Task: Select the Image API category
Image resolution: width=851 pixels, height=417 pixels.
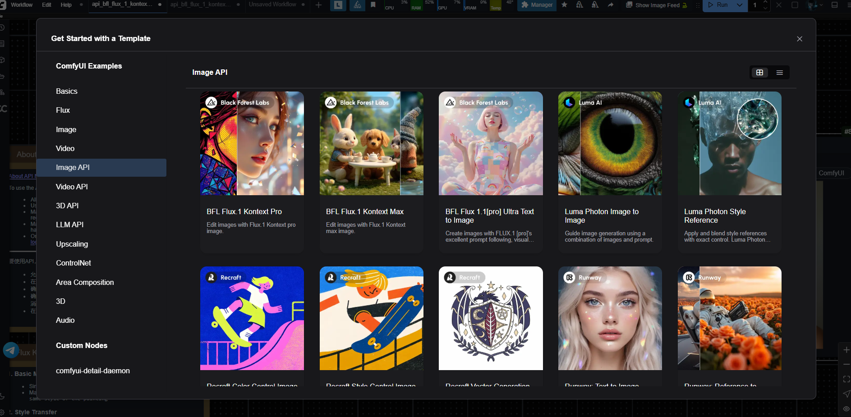Action: pos(101,168)
